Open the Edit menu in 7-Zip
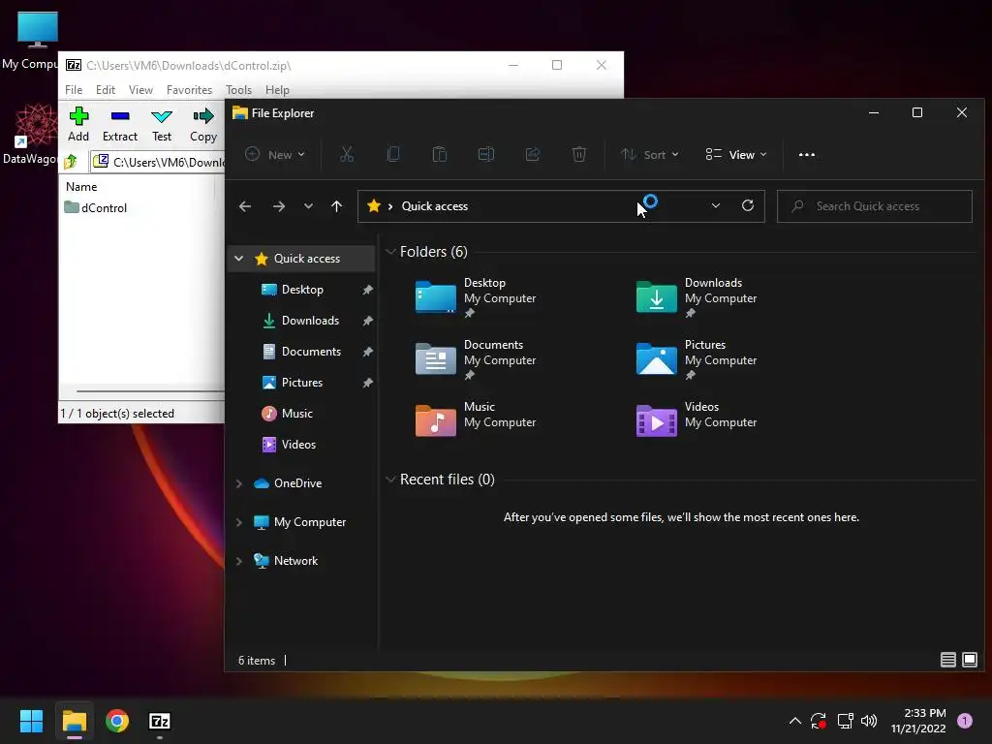The image size is (992, 744). tap(105, 90)
